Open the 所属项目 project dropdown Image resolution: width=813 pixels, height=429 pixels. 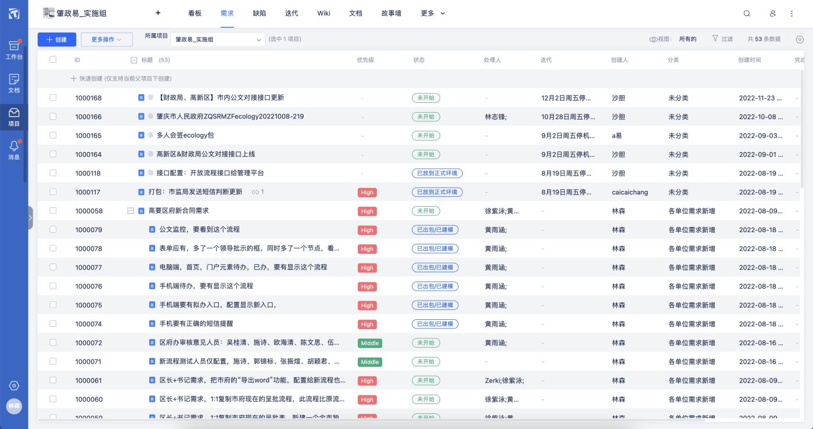pyautogui.click(x=218, y=39)
